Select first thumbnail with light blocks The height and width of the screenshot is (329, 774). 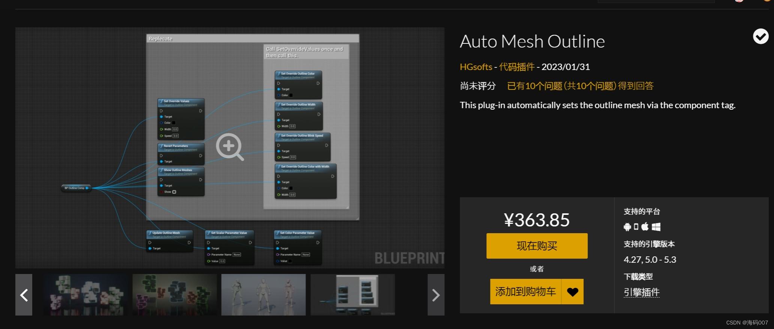tap(86, 295)
